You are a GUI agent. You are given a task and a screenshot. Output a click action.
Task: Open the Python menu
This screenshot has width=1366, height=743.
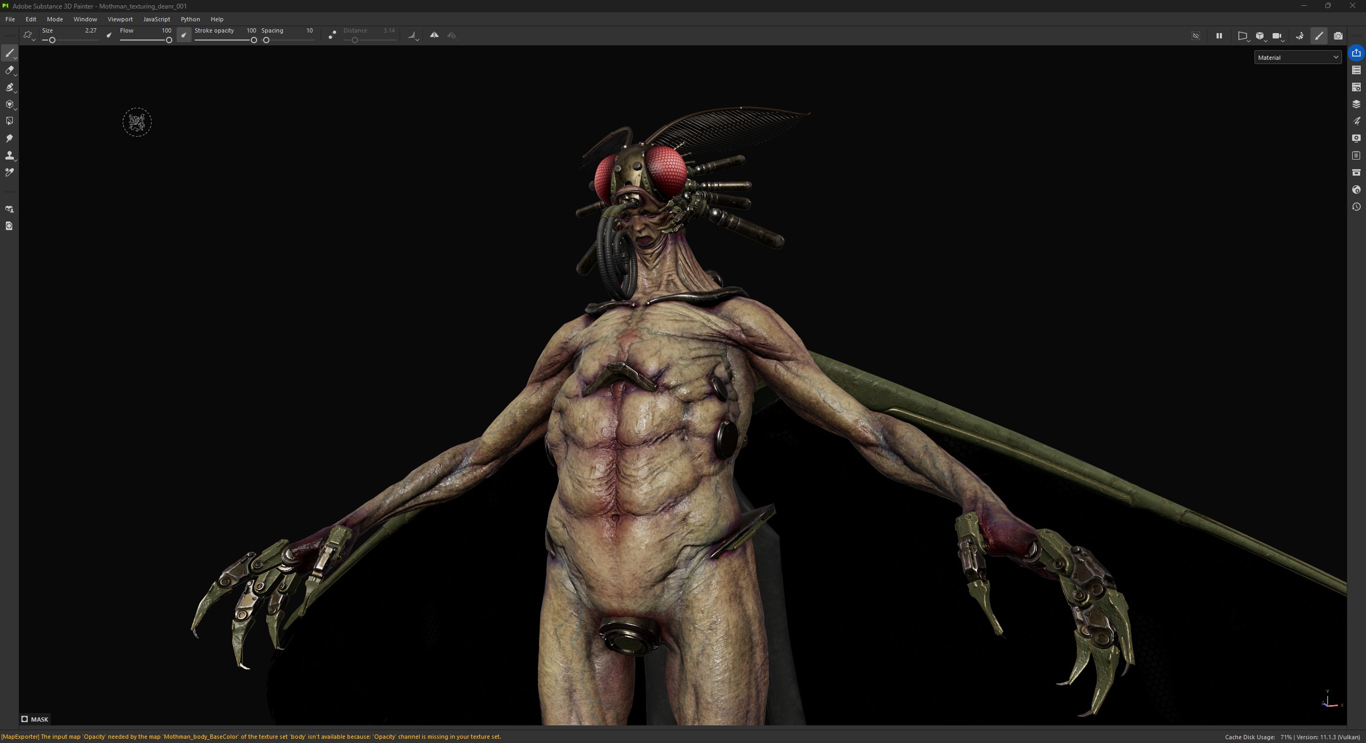tap(190, 19)
